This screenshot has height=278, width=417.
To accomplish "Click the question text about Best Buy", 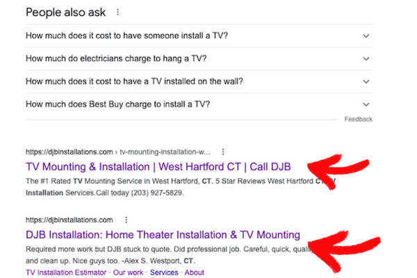I will (118, 104).
